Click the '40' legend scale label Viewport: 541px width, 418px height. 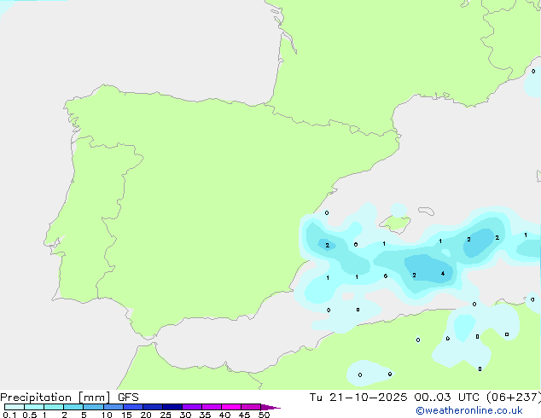pyautogui.click(x=224, y=415)
